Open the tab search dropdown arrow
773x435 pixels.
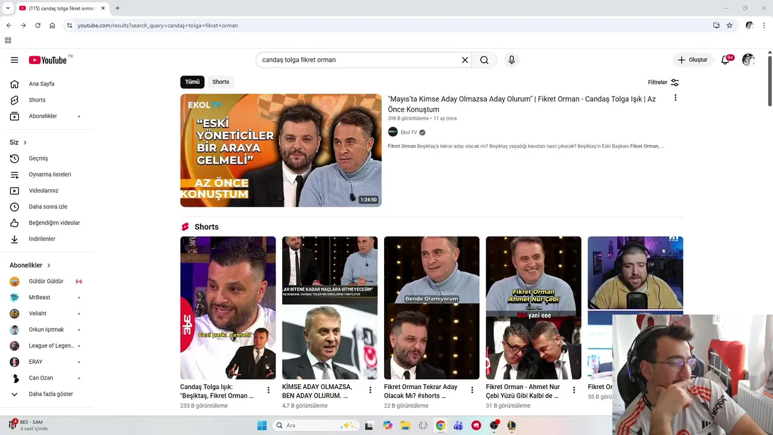click(8, 8)
